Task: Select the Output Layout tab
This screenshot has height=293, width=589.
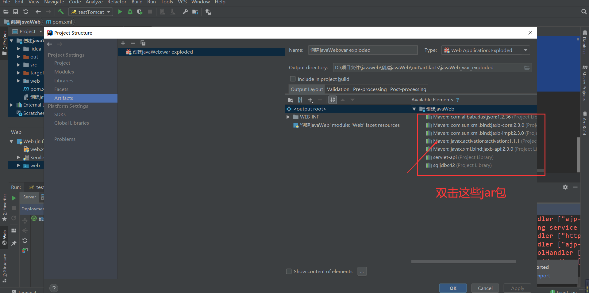Action: point(307,89)
